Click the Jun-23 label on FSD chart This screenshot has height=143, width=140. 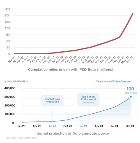tap(130, 60)
